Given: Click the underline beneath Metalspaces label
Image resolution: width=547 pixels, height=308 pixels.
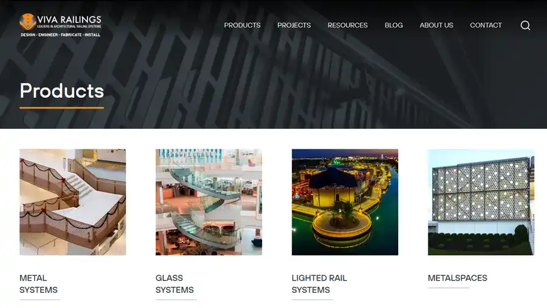Looking at the screenshot, I should (x=449, y=288).
